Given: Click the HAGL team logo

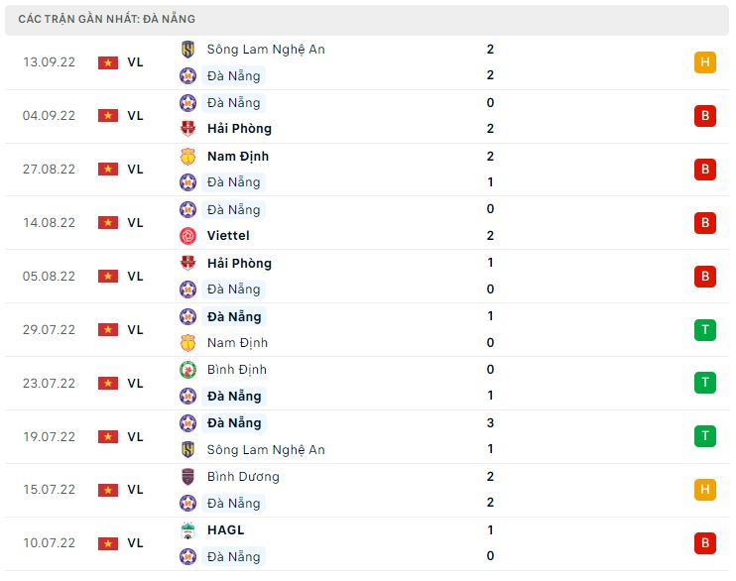Looking at the screenshot, I should 187,530.
